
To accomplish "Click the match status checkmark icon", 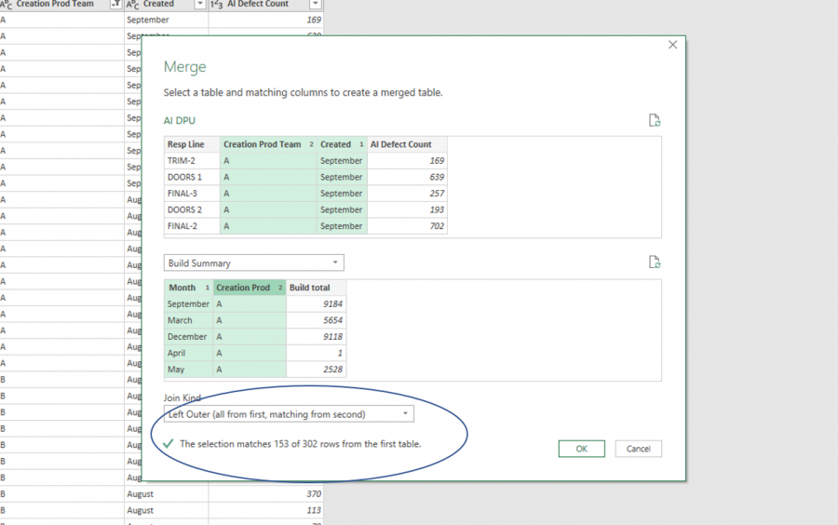I will pos(169,443).
